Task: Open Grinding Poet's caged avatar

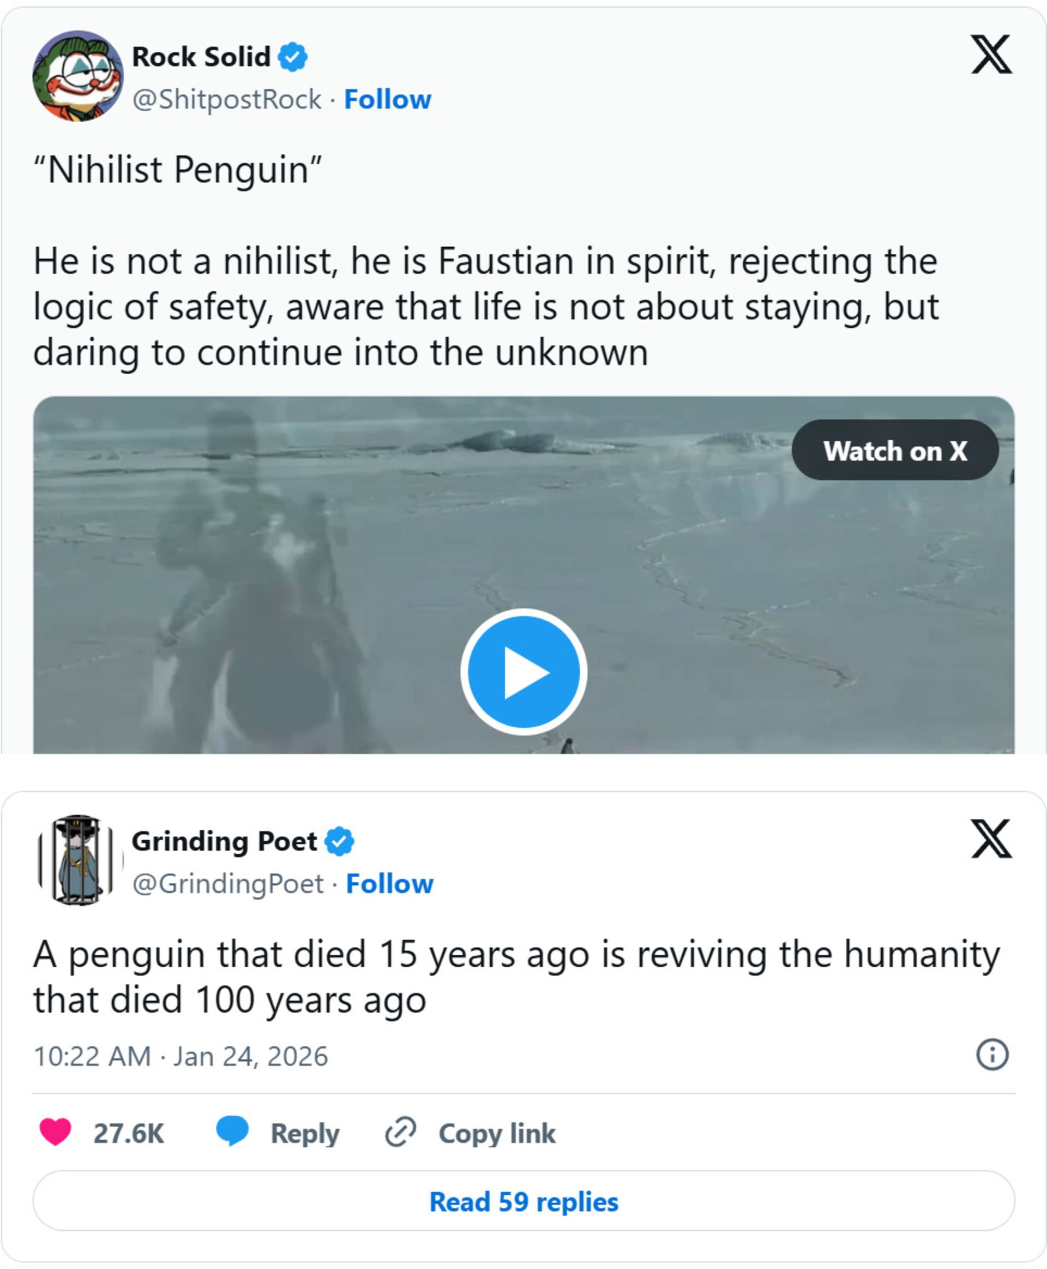Action: (x=78, y=860)
